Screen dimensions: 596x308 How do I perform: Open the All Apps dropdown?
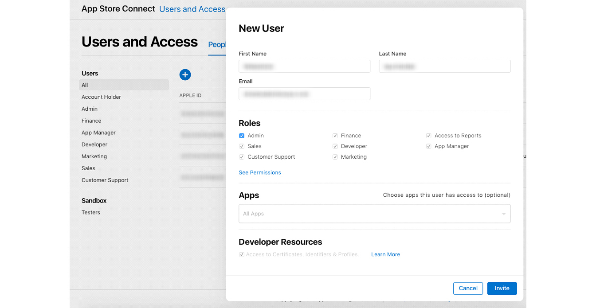click(x=374, y=214)
